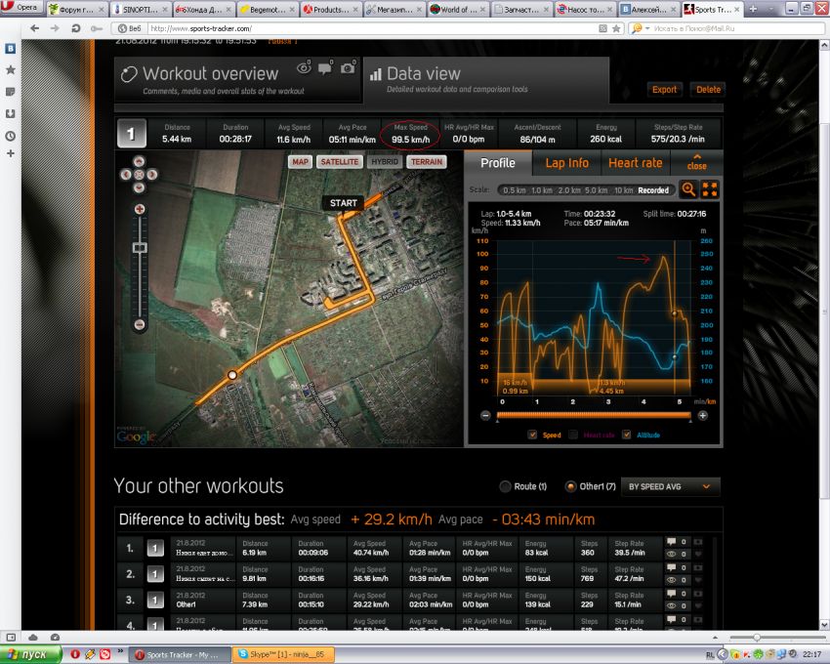The image size is (830, 664).
Task: Click the comments bubble icon in overview header
Action: coord(325,67)
